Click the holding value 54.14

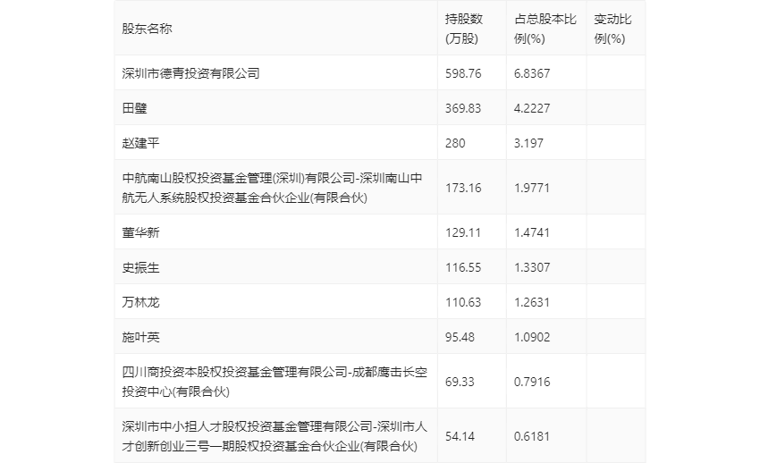click(460, 436)
